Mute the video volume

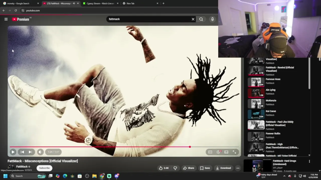click(40, 152)
